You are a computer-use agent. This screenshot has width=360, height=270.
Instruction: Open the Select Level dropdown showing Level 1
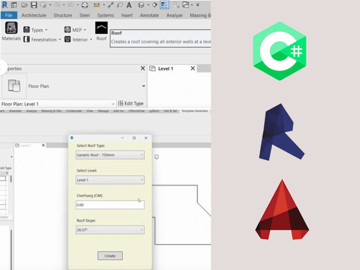click(x=110, y=180)
